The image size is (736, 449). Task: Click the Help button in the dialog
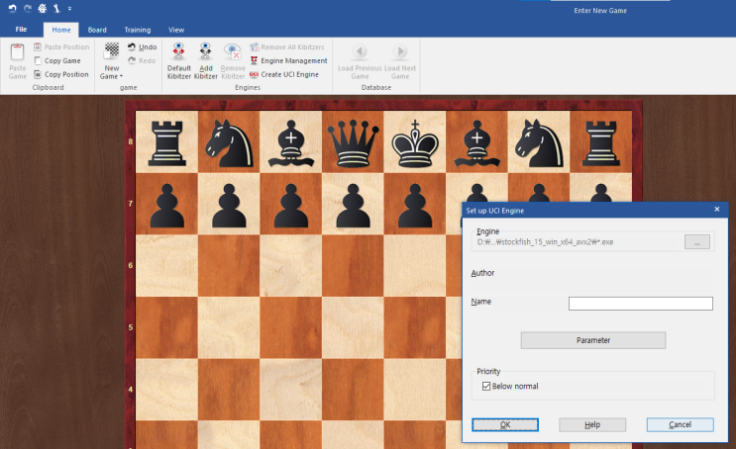592,424
